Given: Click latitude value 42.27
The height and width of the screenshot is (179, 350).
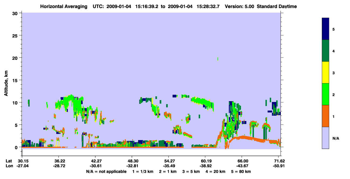Looking at the screenshot, I should click(x=95, y=161).
